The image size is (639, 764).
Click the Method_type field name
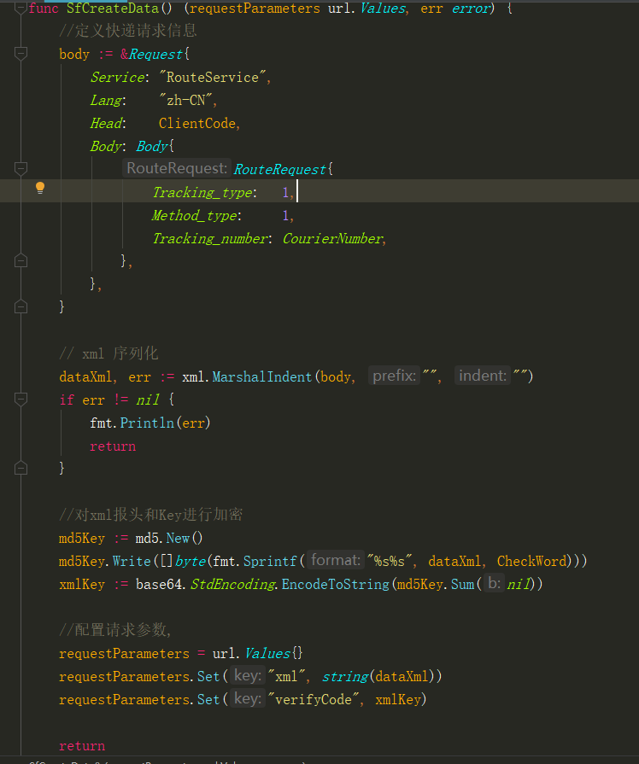[195, 215]
